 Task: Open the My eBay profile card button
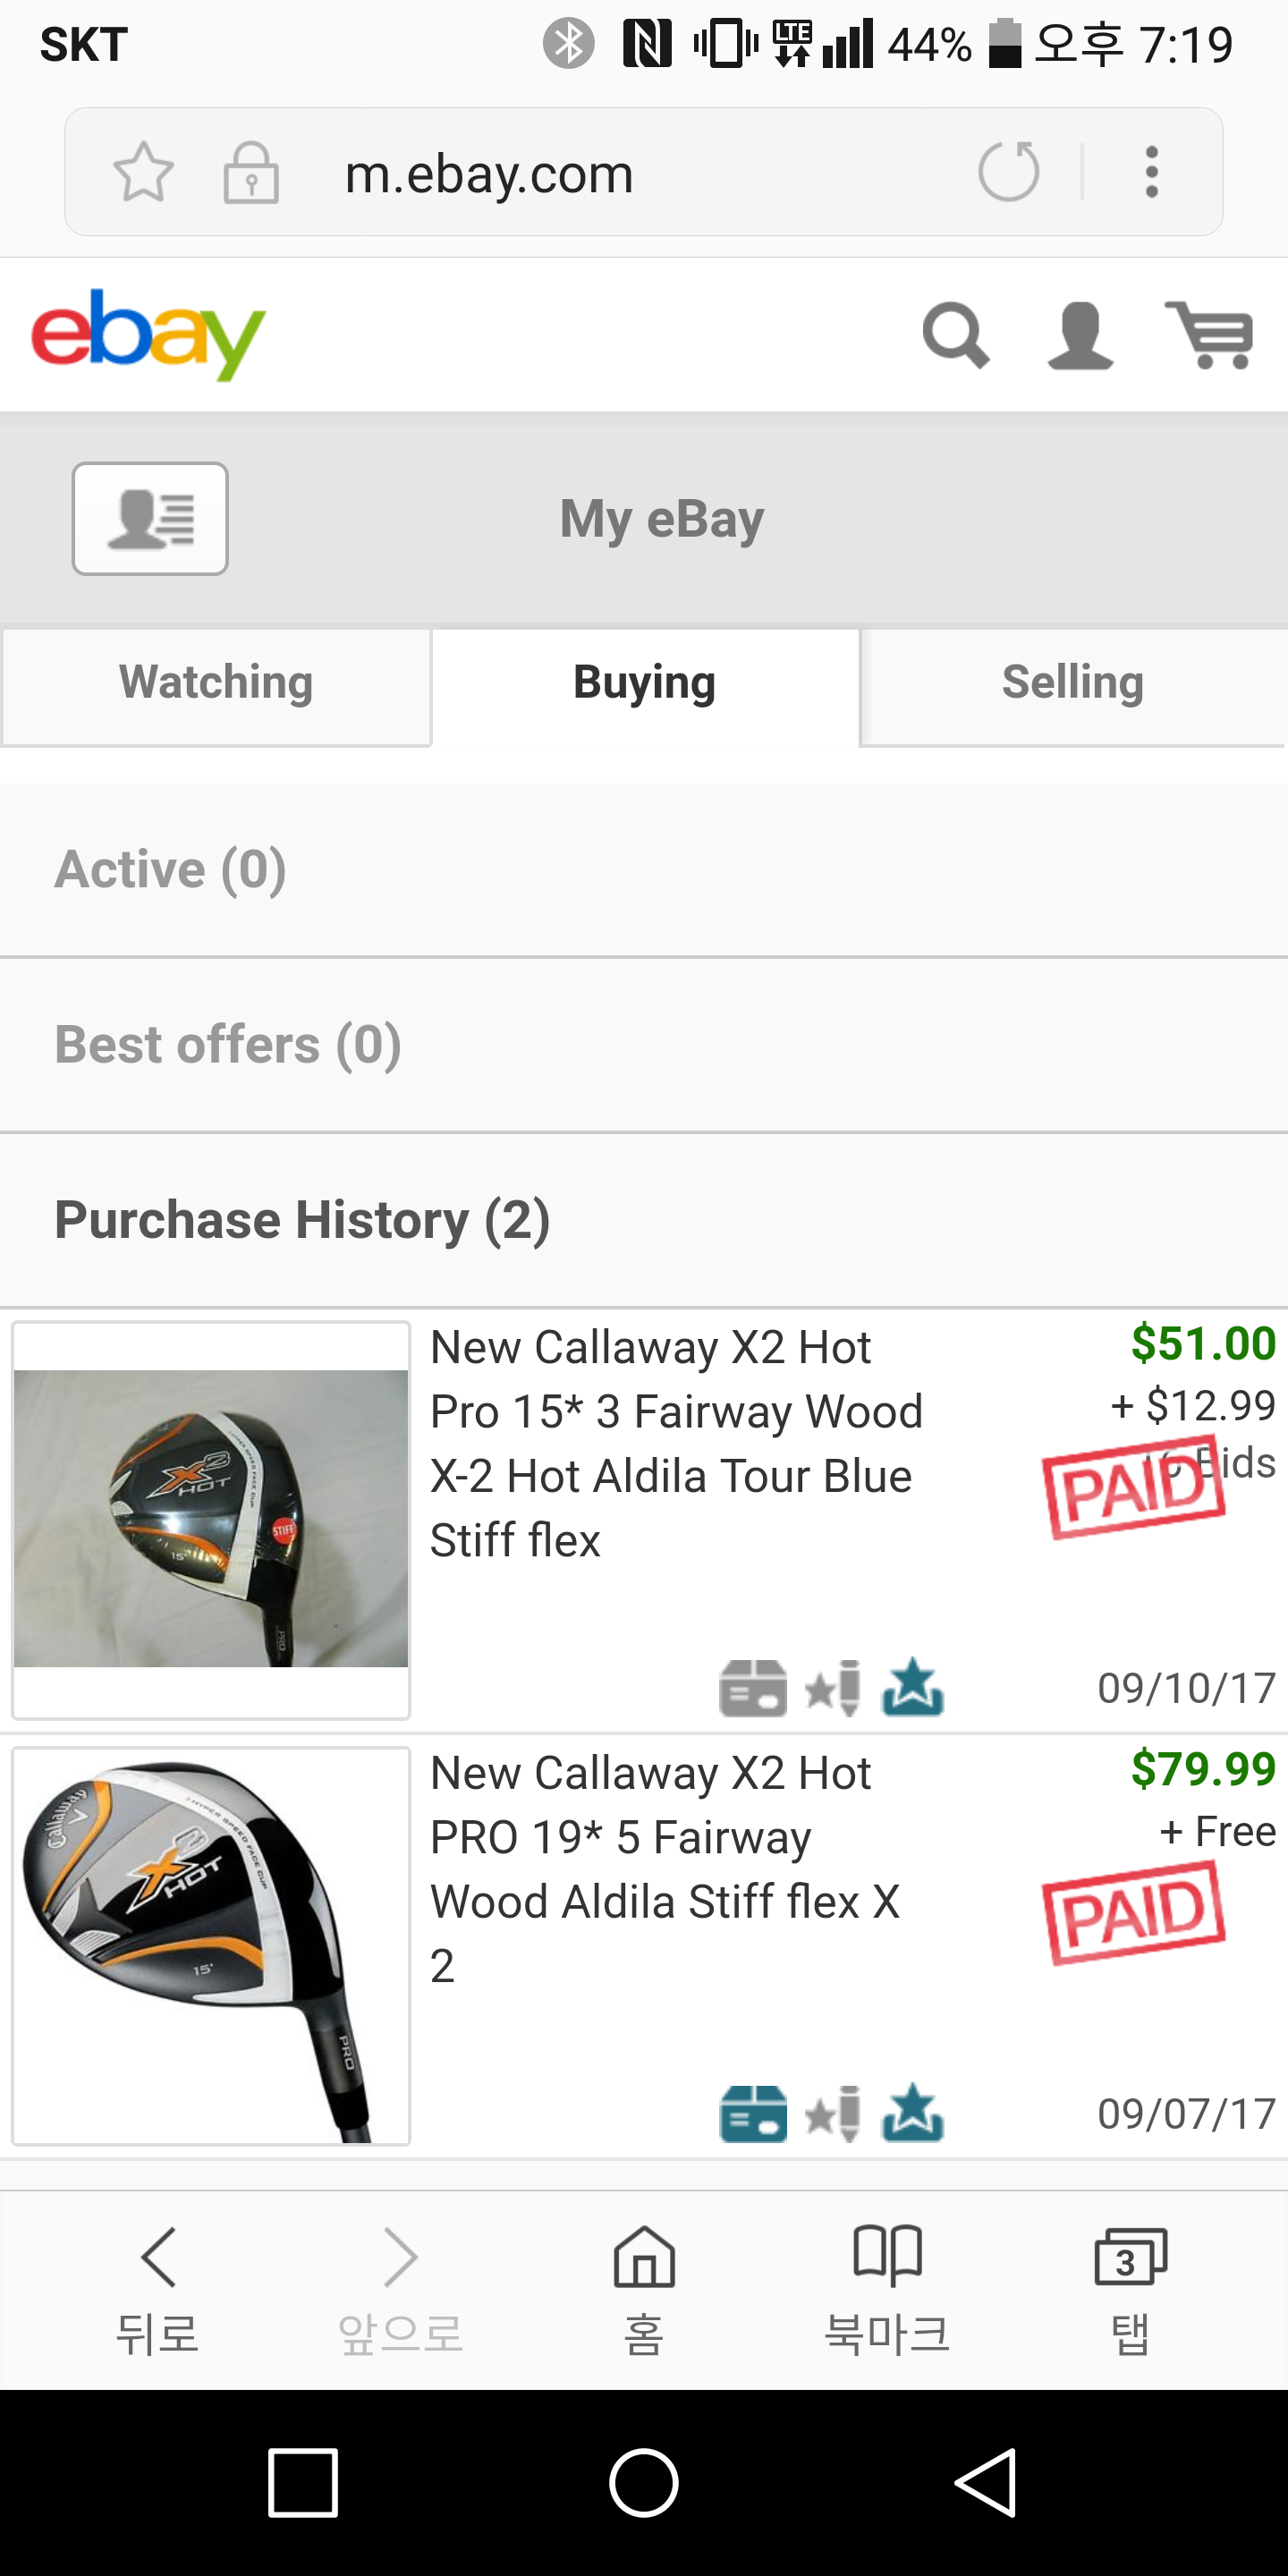[150, 518]
